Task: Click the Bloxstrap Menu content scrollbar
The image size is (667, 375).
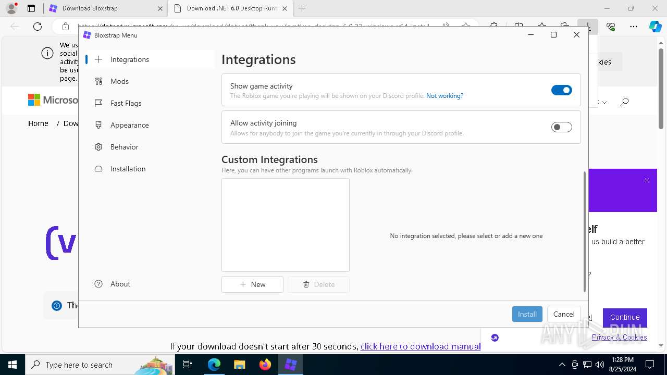Action: (585, 232)
